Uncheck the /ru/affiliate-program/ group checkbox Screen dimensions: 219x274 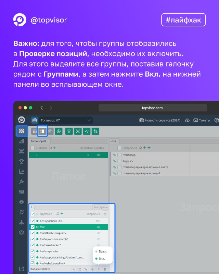pos(33,233)
